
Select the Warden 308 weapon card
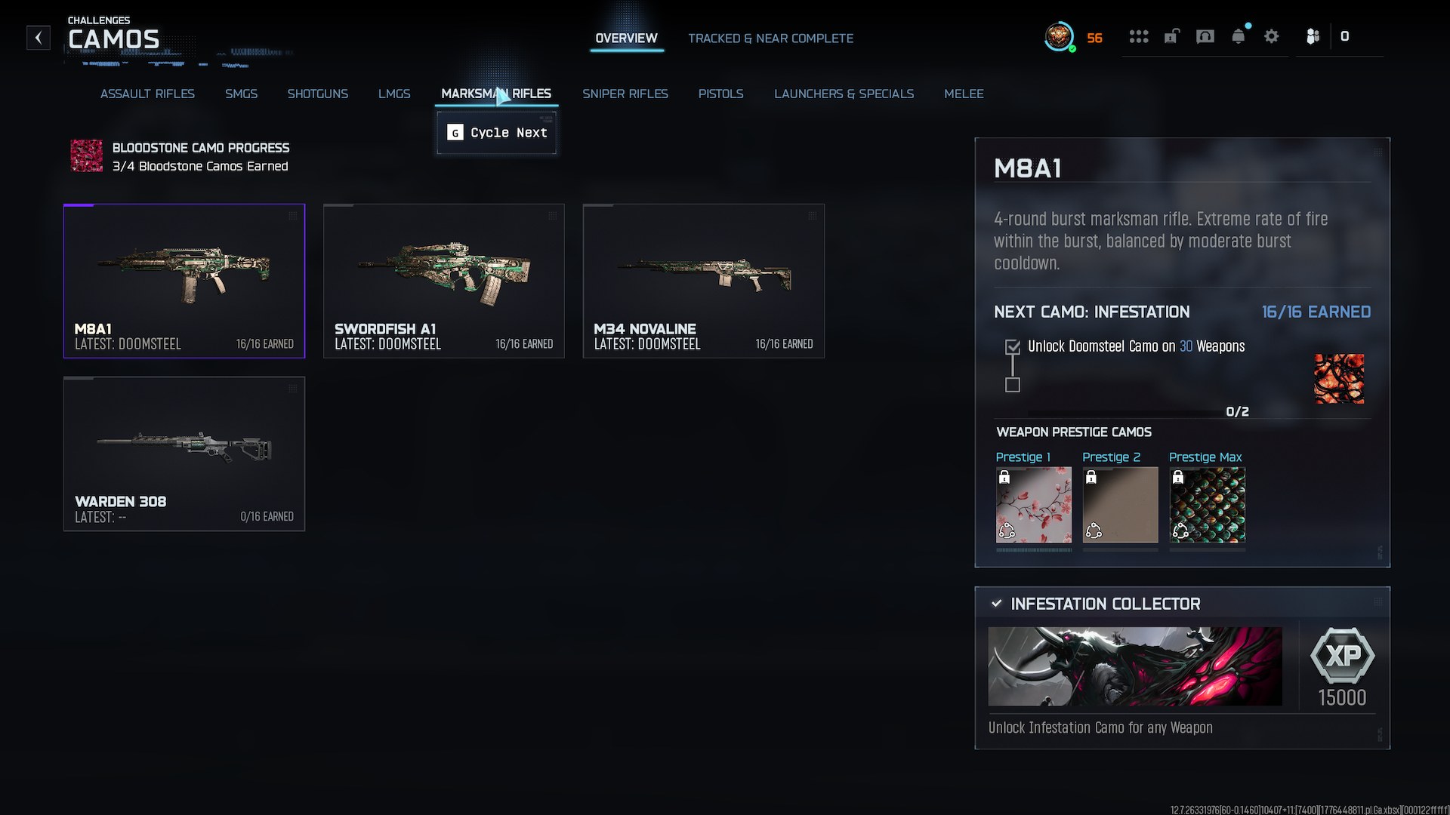coord(184,454)
